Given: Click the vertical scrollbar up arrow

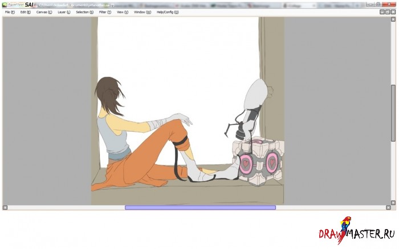Looking at the screenshot, I should [393, 19].
